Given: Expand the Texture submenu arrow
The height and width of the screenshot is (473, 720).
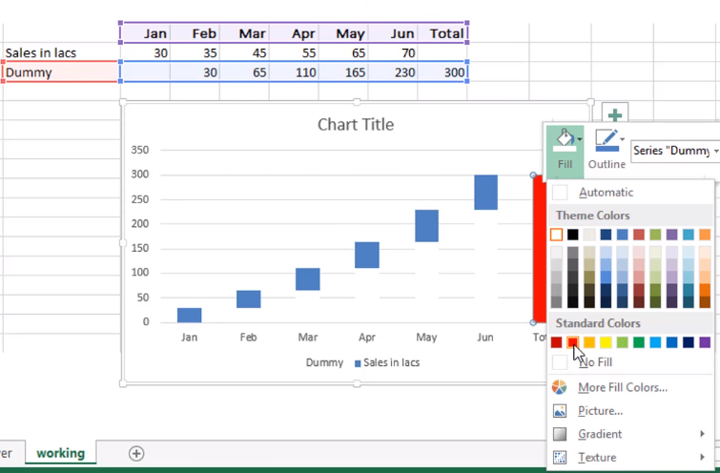Looking at the screenshot, I should [x=702, y=458].
